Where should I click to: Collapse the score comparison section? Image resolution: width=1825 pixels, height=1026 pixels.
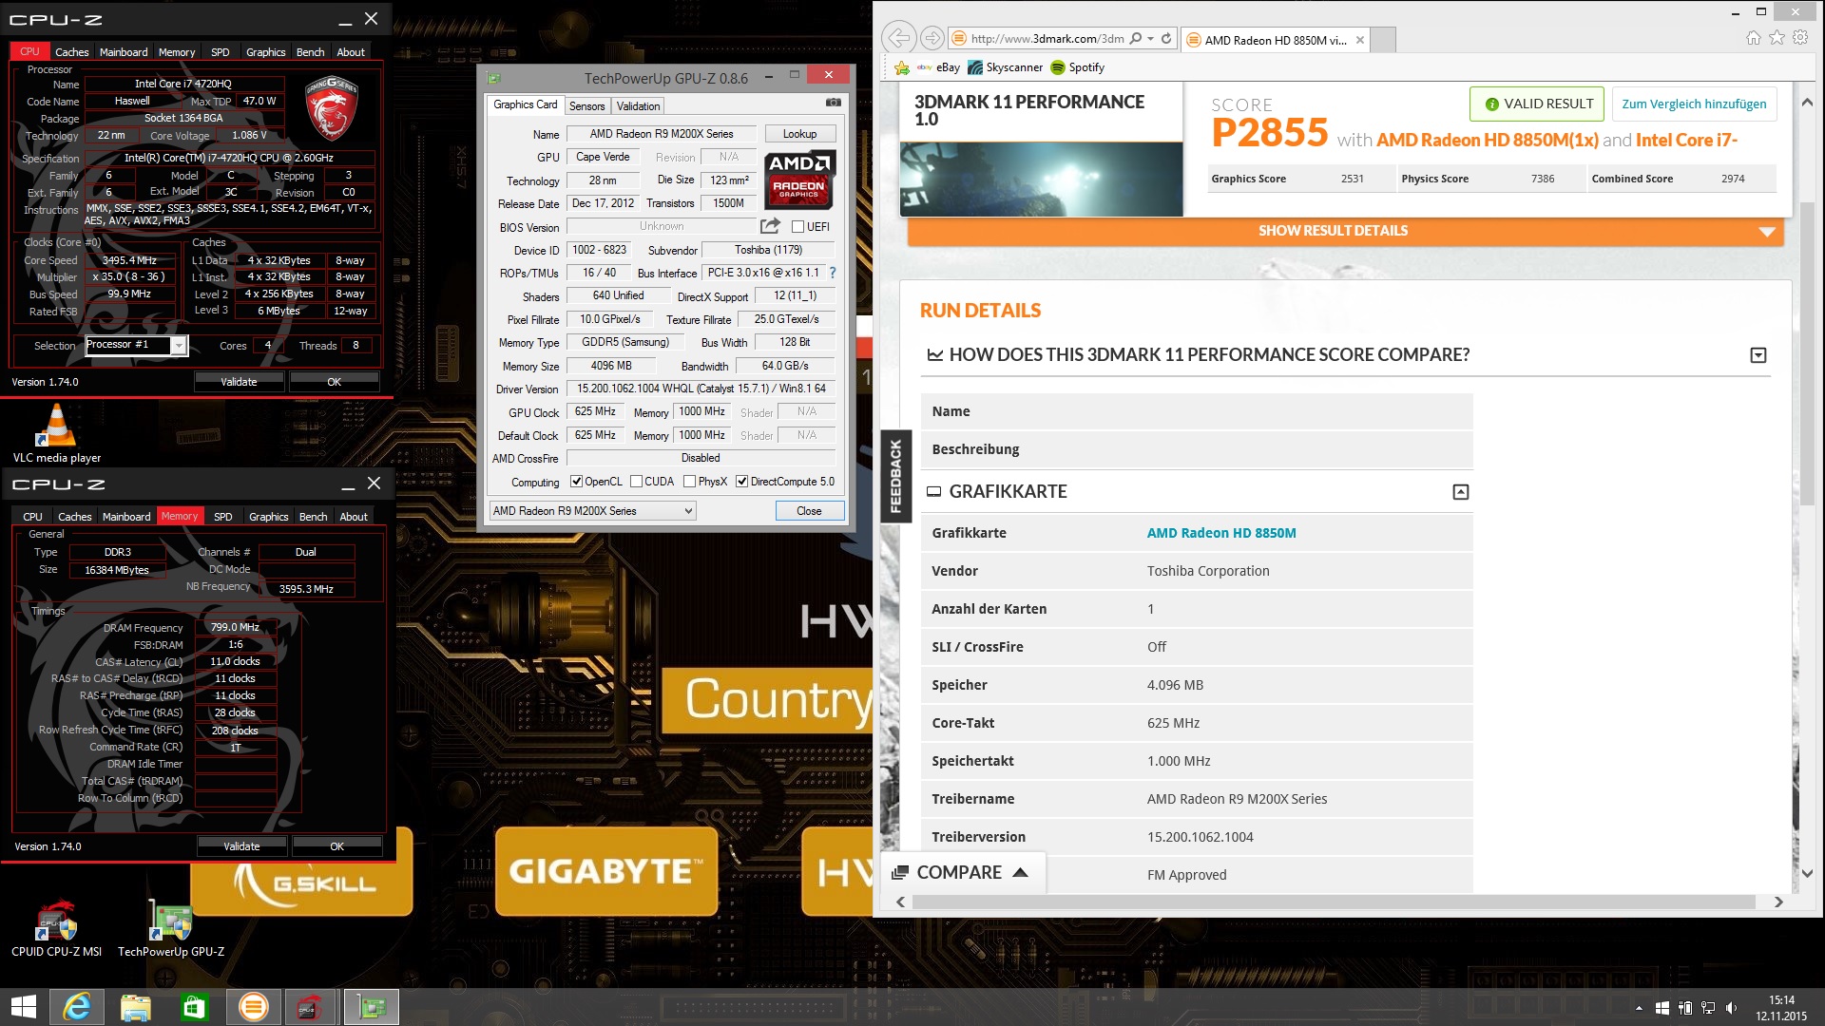pyautogui.click(x=1758, y=355)
